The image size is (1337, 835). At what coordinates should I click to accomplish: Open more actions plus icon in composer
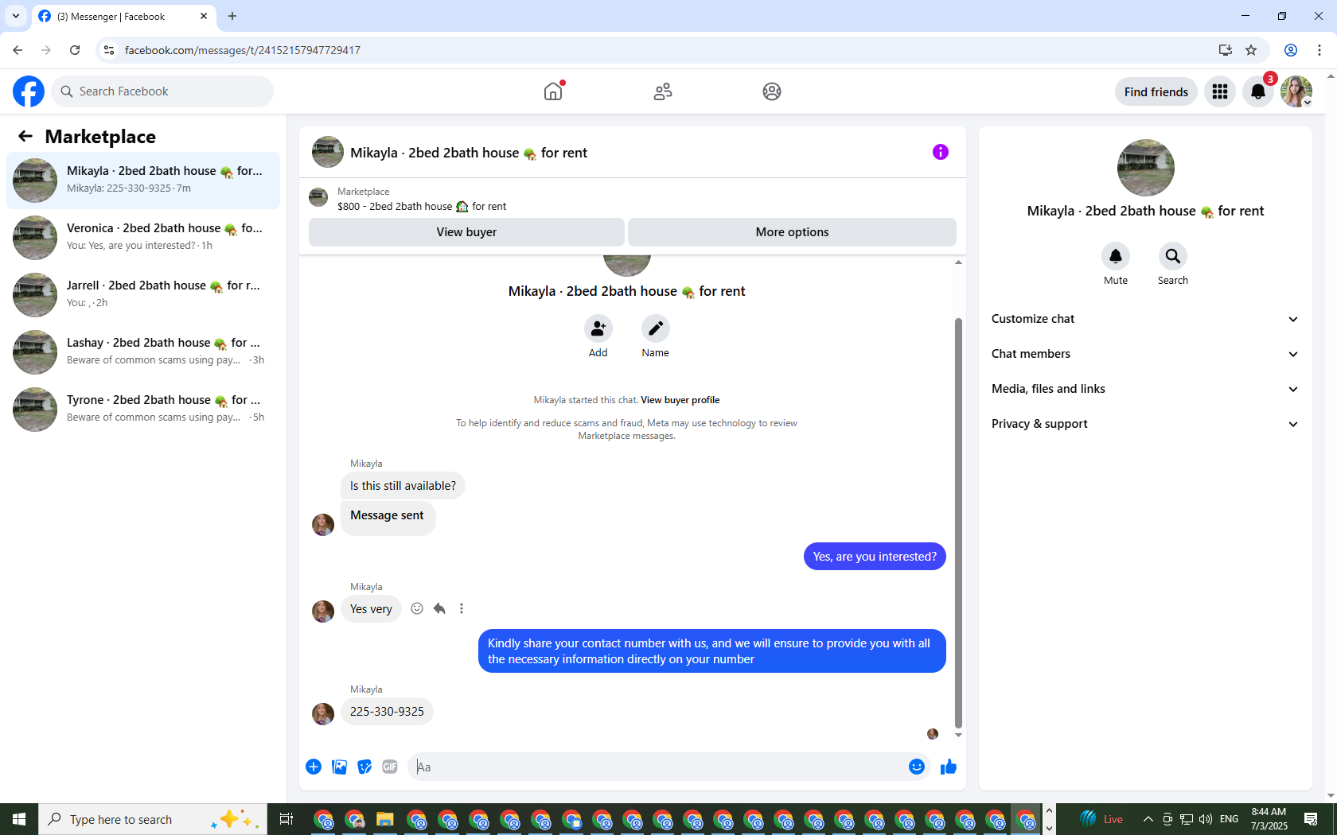point(314,767)
